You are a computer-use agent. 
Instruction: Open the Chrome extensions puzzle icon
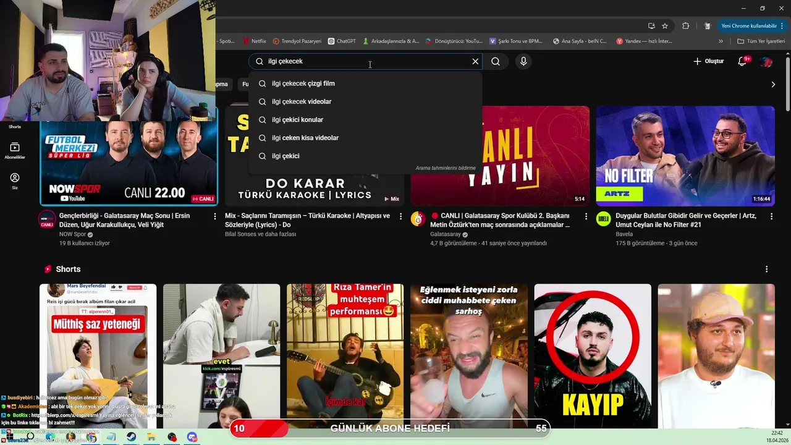pyautogui.click(x=685, y=26)
